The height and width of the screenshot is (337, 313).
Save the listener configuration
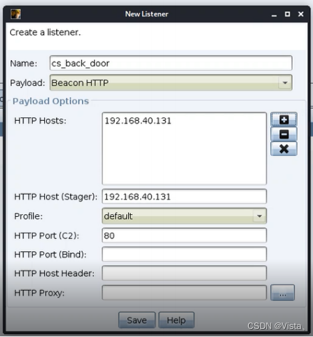tap(137, 320)
